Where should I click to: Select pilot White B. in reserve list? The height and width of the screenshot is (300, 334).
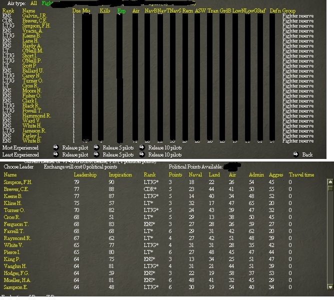coord(31,141)
